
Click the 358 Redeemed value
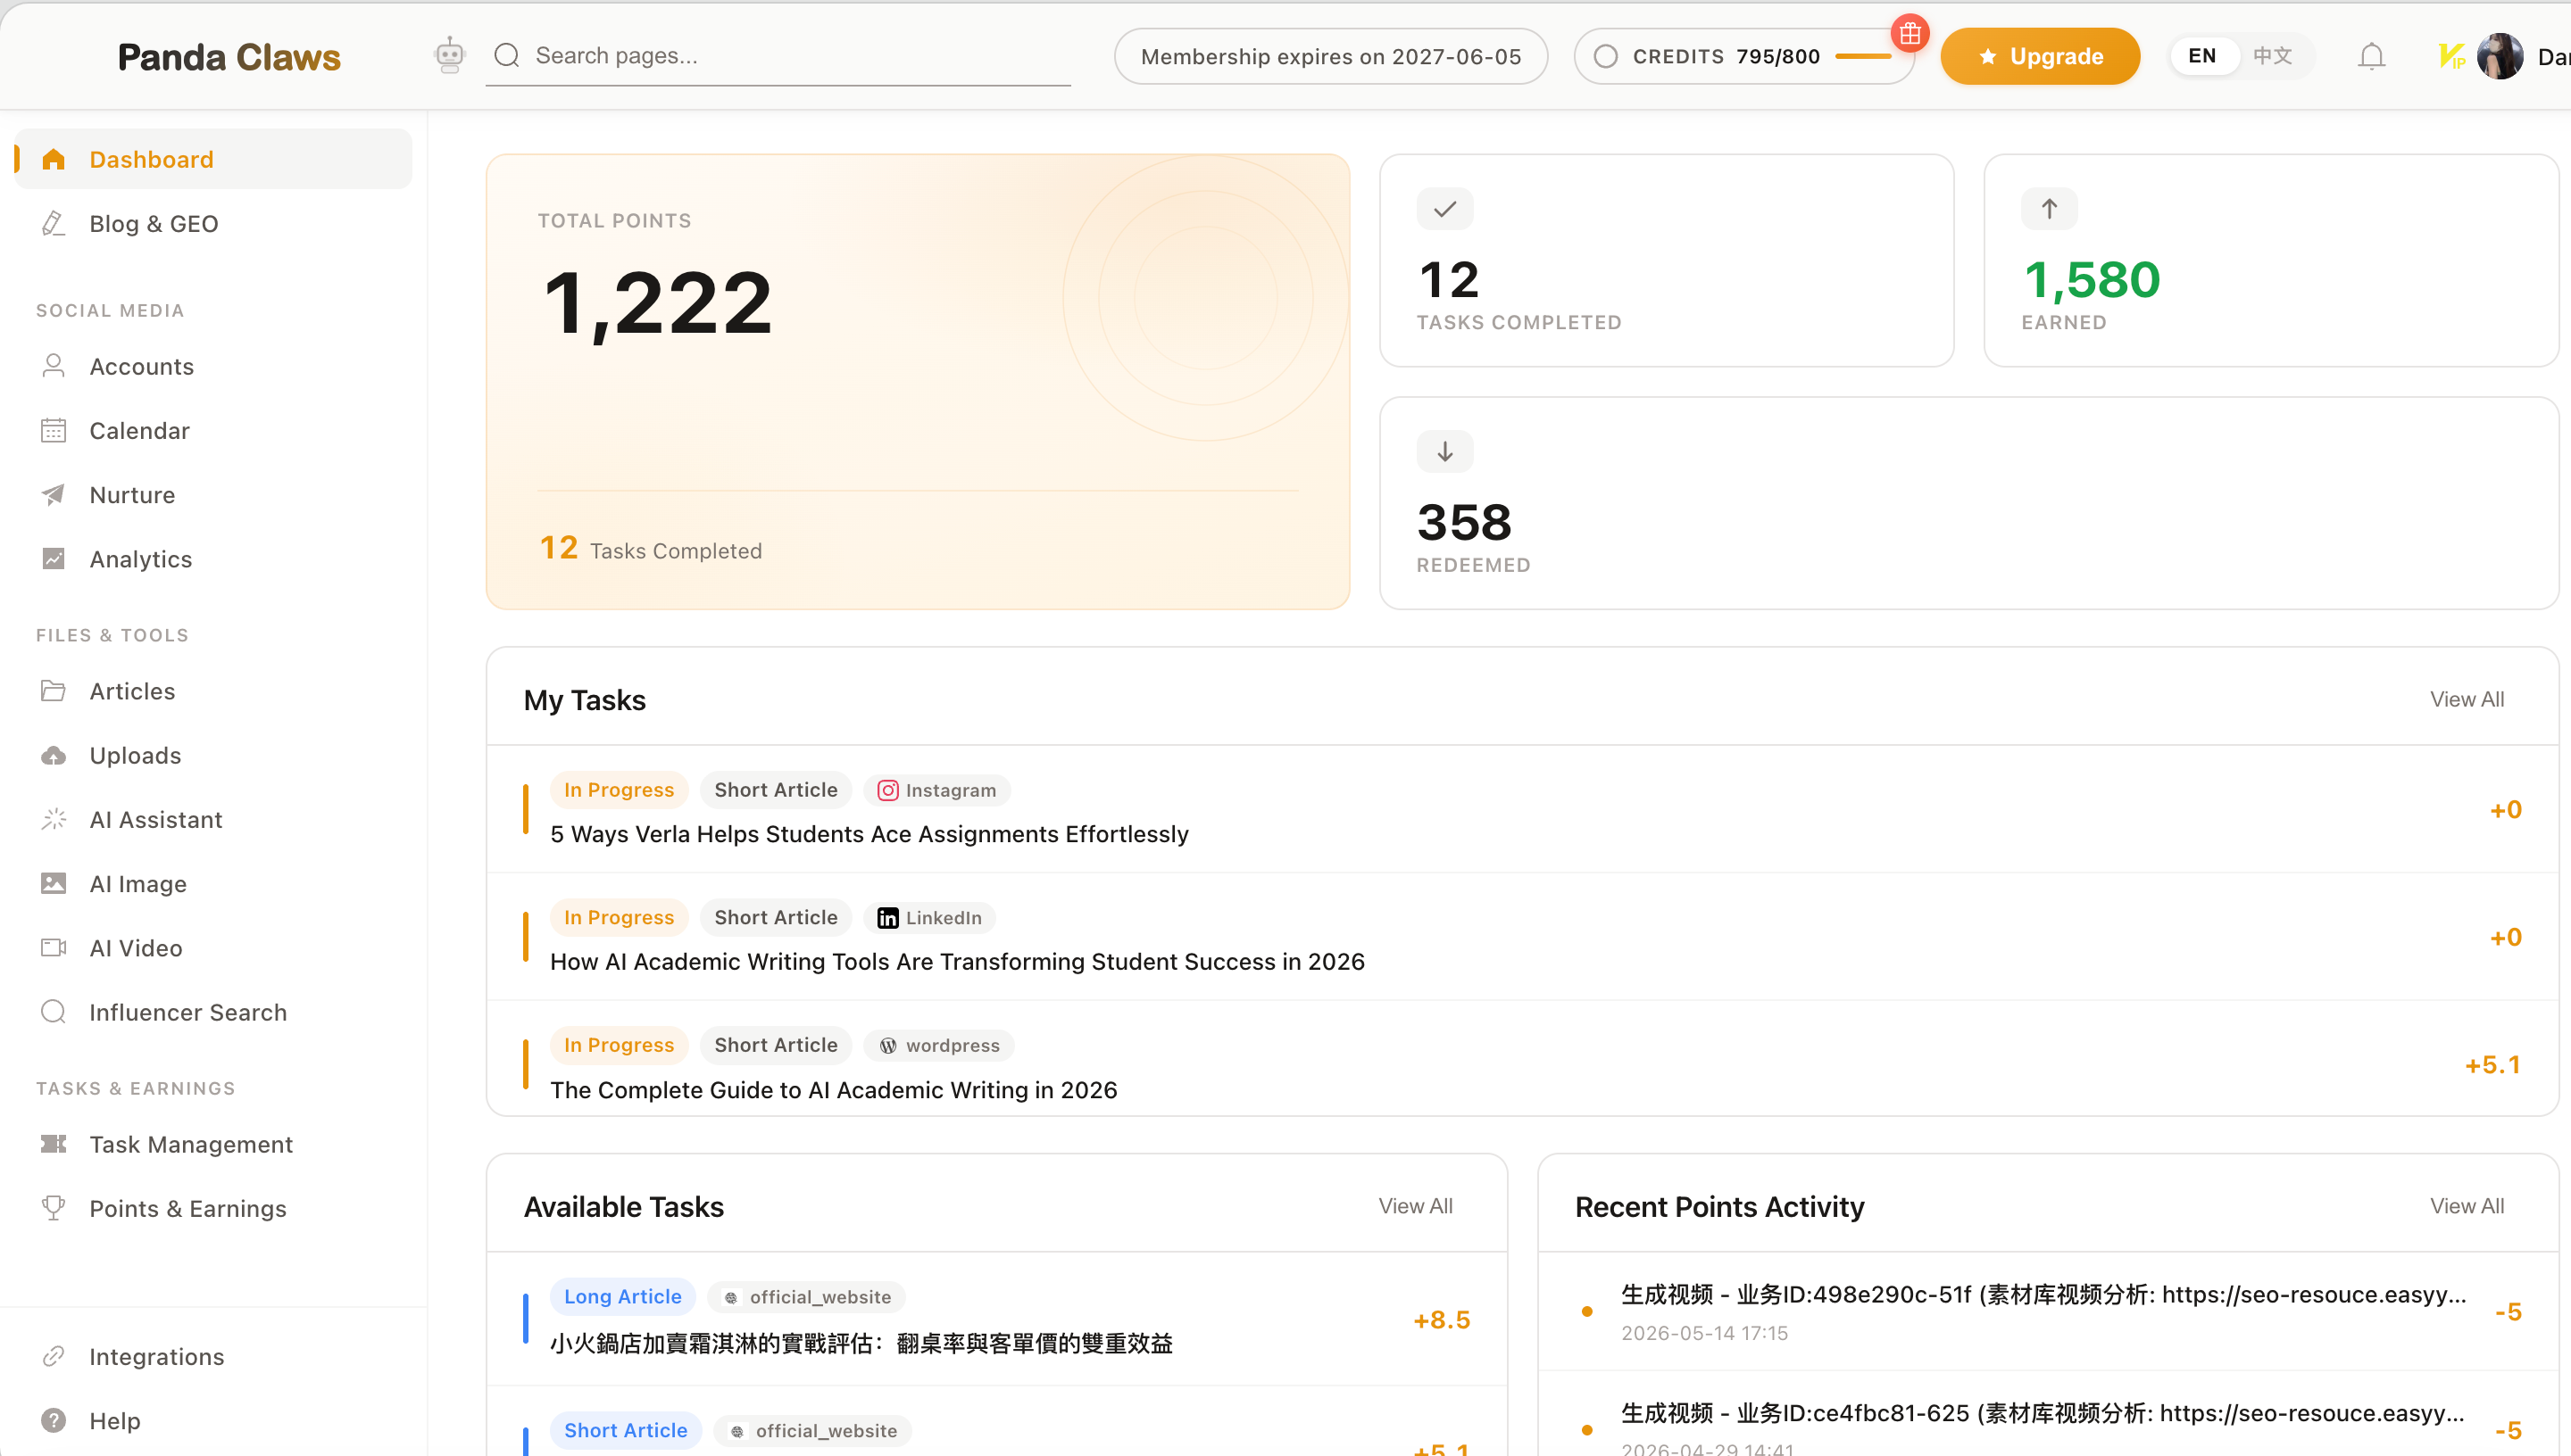pos(1465,522)
